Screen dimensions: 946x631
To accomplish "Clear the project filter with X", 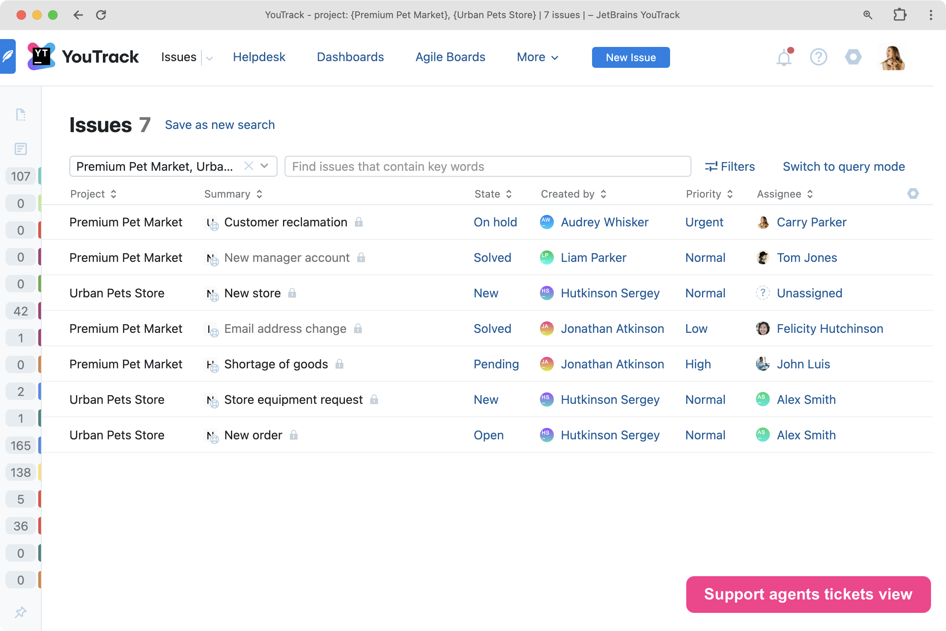I will pyautogui.click(x=249, y=166).
